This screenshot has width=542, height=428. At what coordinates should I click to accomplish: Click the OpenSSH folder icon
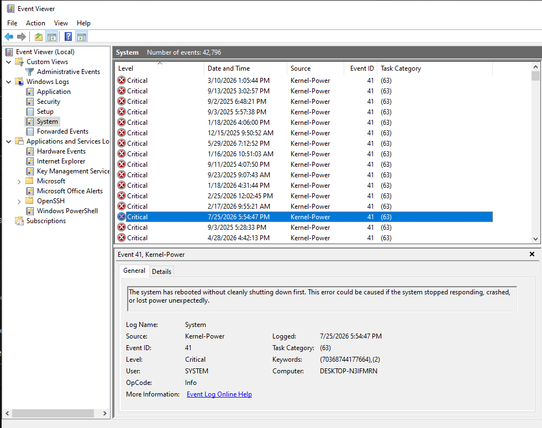30,201
